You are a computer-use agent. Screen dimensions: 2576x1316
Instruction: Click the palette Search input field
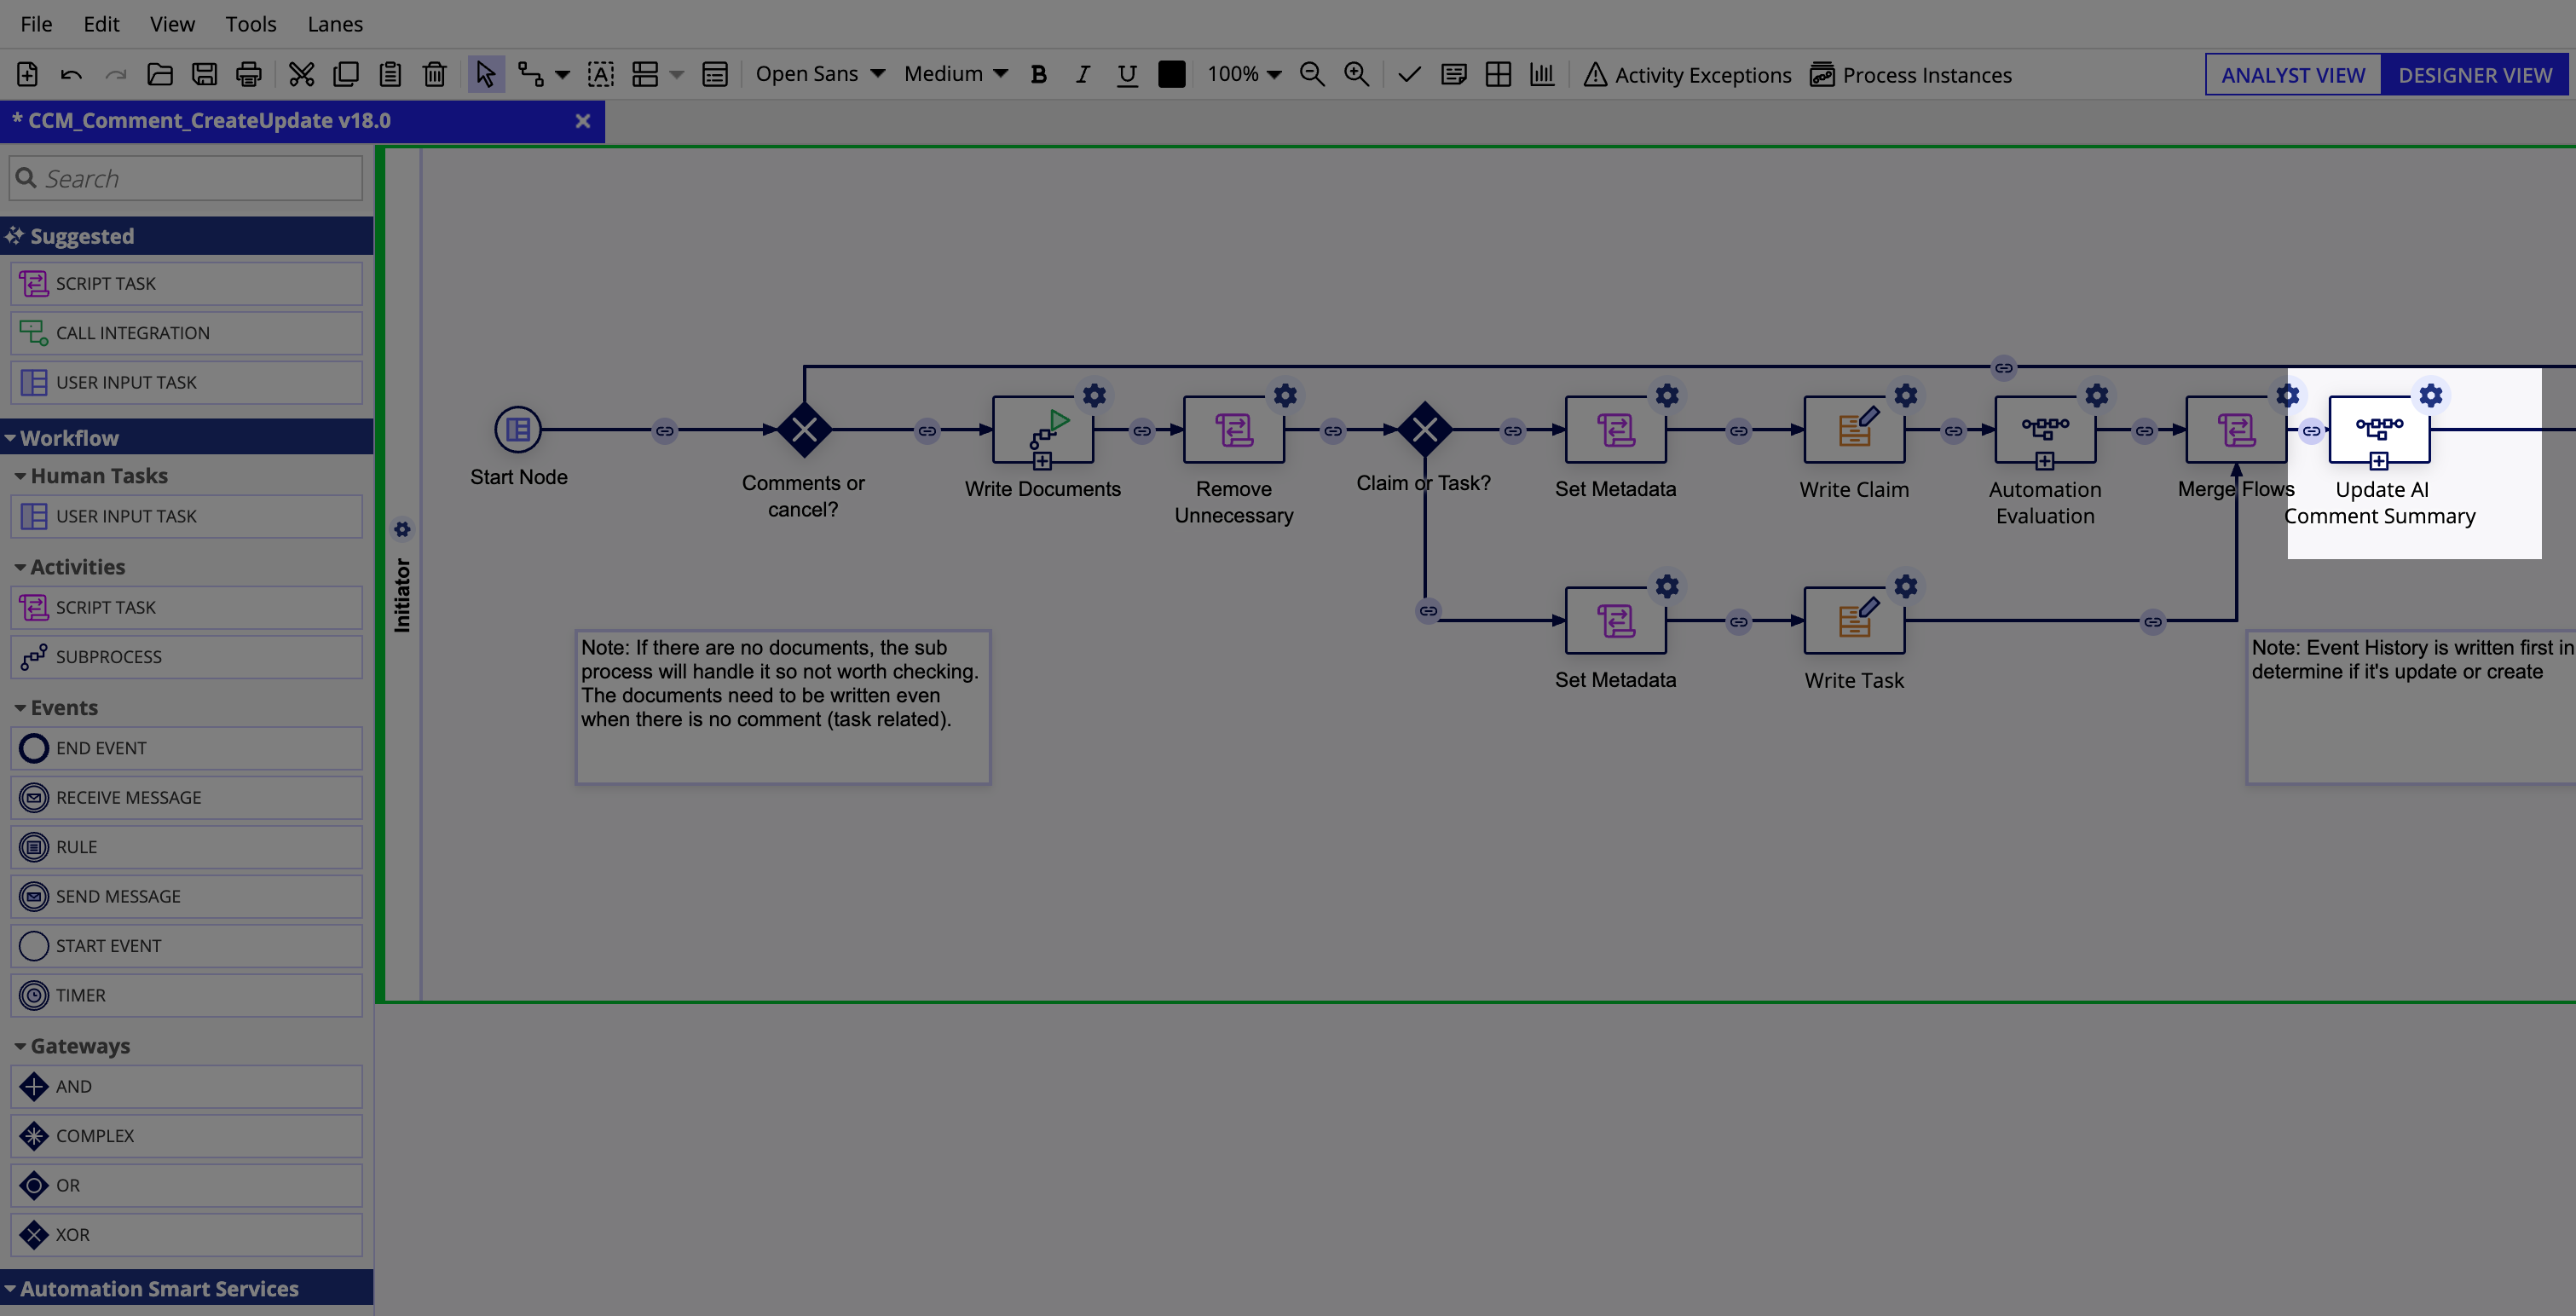coord(186,178)
